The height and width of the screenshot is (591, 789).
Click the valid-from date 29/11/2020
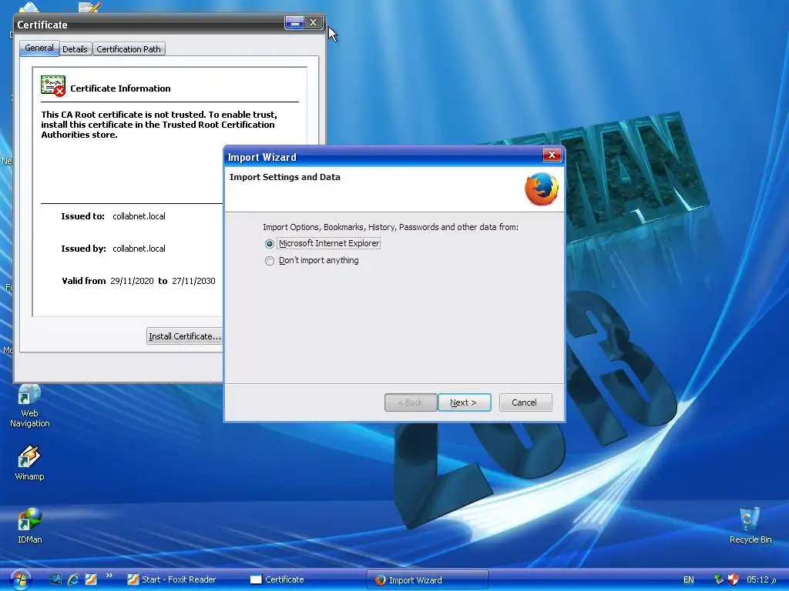point(132,281)
